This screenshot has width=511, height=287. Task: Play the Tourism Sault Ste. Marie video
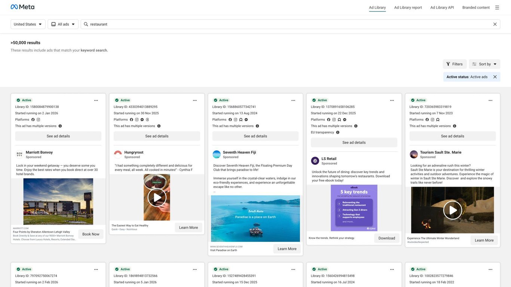453,210
